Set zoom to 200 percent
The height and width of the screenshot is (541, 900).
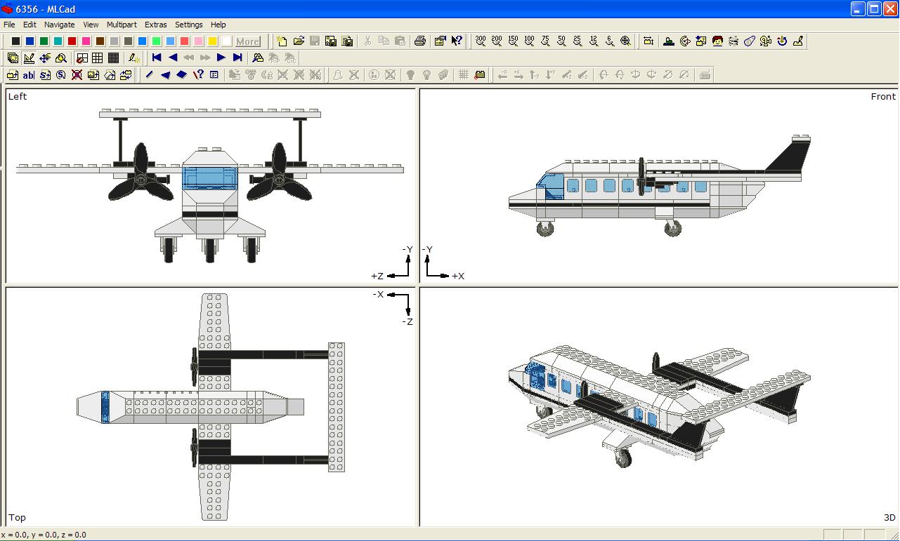click(497, 41)
